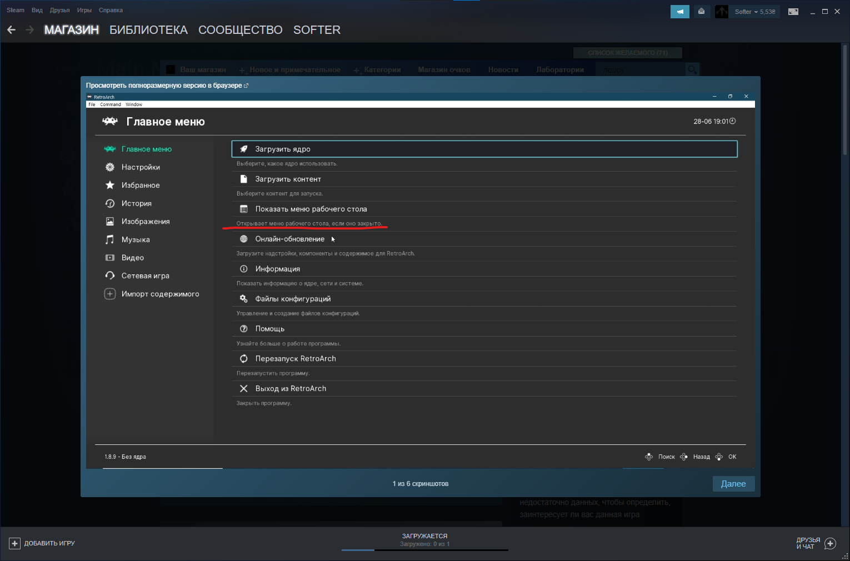
Task: Click the plus icon beside Импорт содержимого
Action: (x=110, y=294)
